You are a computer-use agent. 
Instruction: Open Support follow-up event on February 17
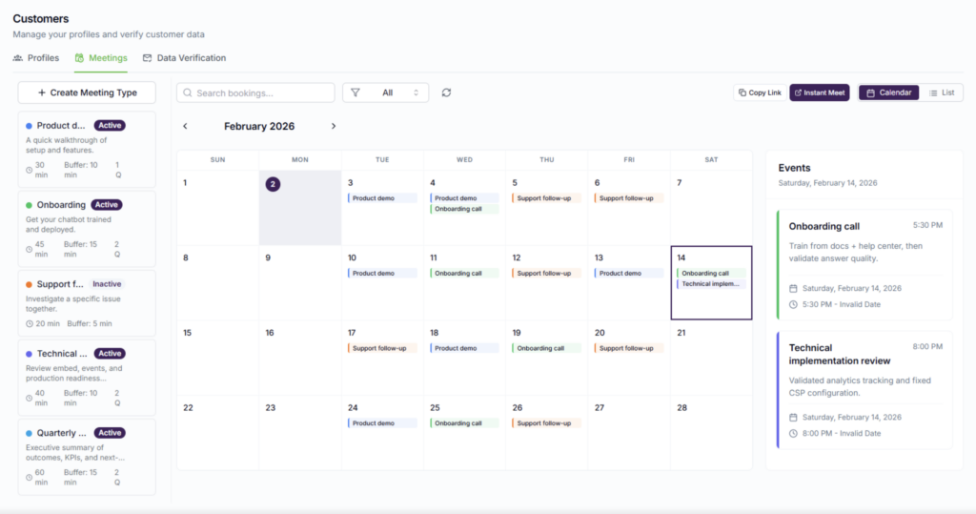point(382,348)
